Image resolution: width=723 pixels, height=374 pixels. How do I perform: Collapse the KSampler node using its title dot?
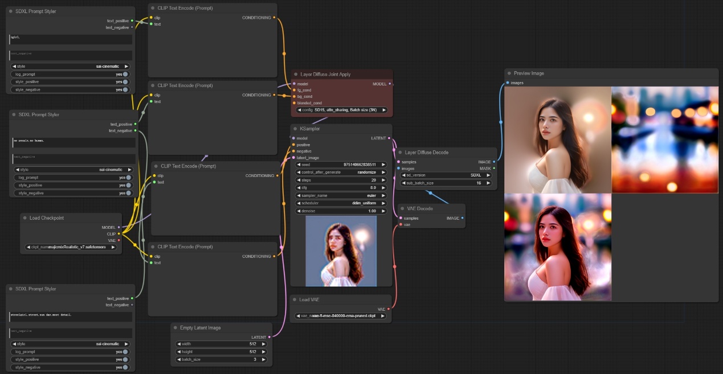[296, 129]
